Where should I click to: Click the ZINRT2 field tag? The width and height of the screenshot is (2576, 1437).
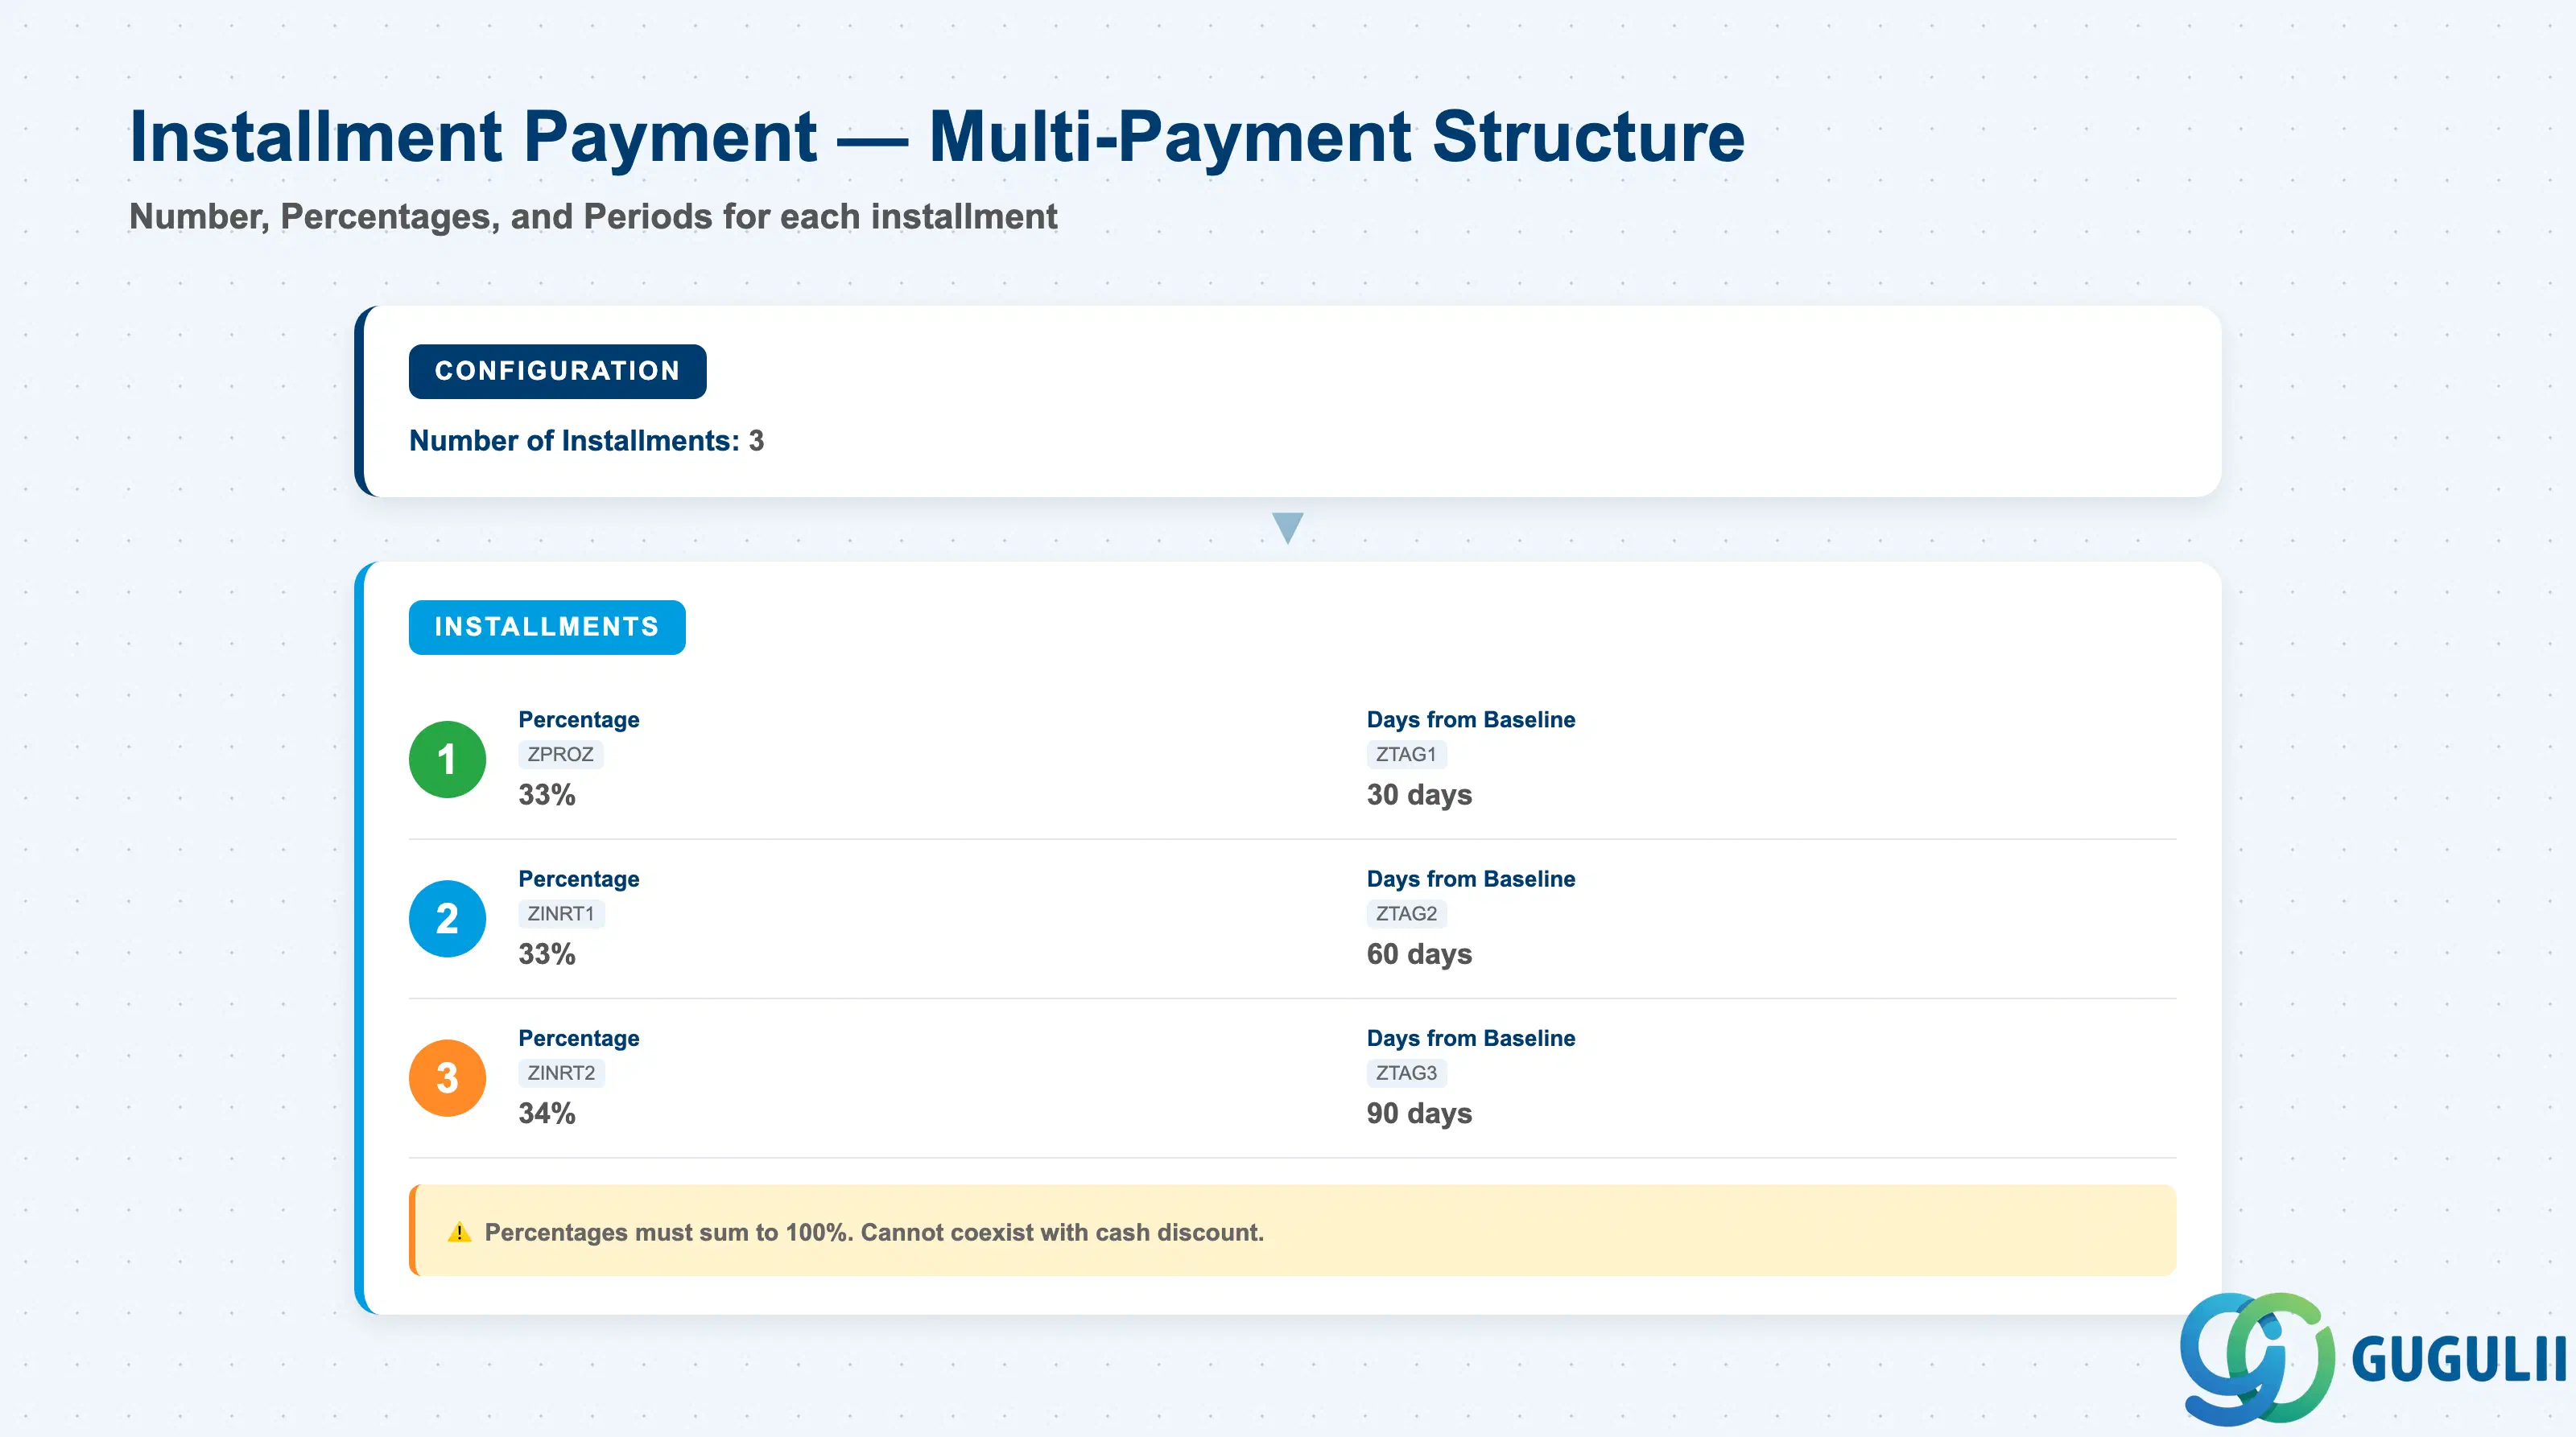(561, 1073)
